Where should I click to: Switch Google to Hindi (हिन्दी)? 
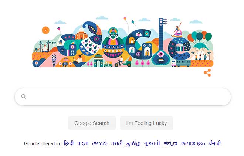[x=69, y=143]
